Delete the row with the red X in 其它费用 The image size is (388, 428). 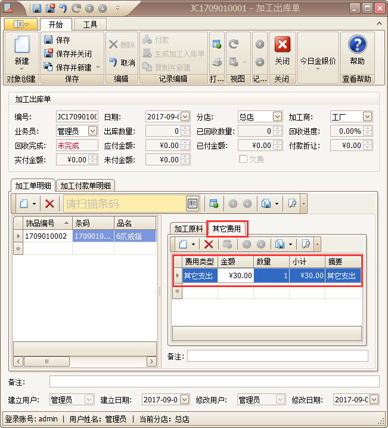pos(209,244)
